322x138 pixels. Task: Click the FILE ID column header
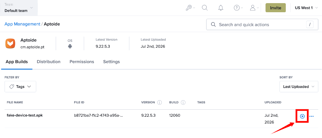79,102
